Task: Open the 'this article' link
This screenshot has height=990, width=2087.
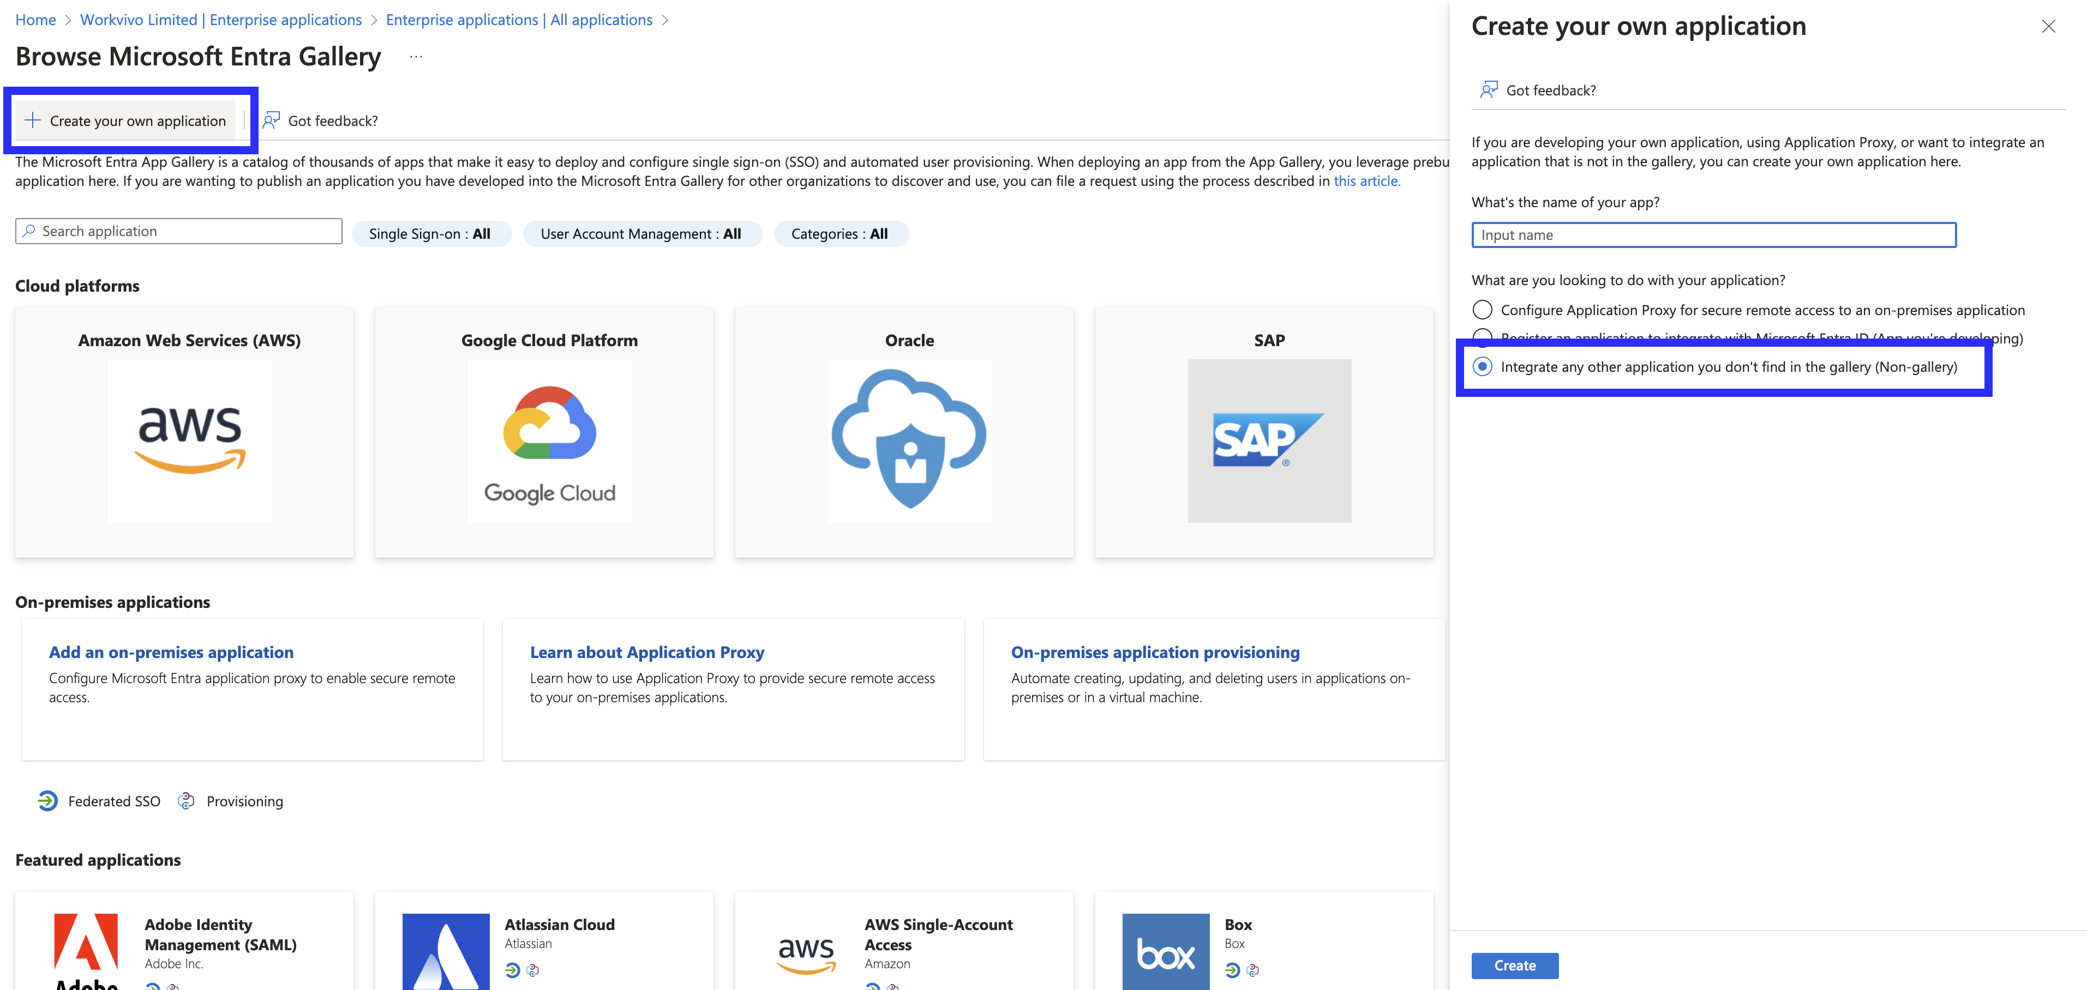Action: (1367, 182)
